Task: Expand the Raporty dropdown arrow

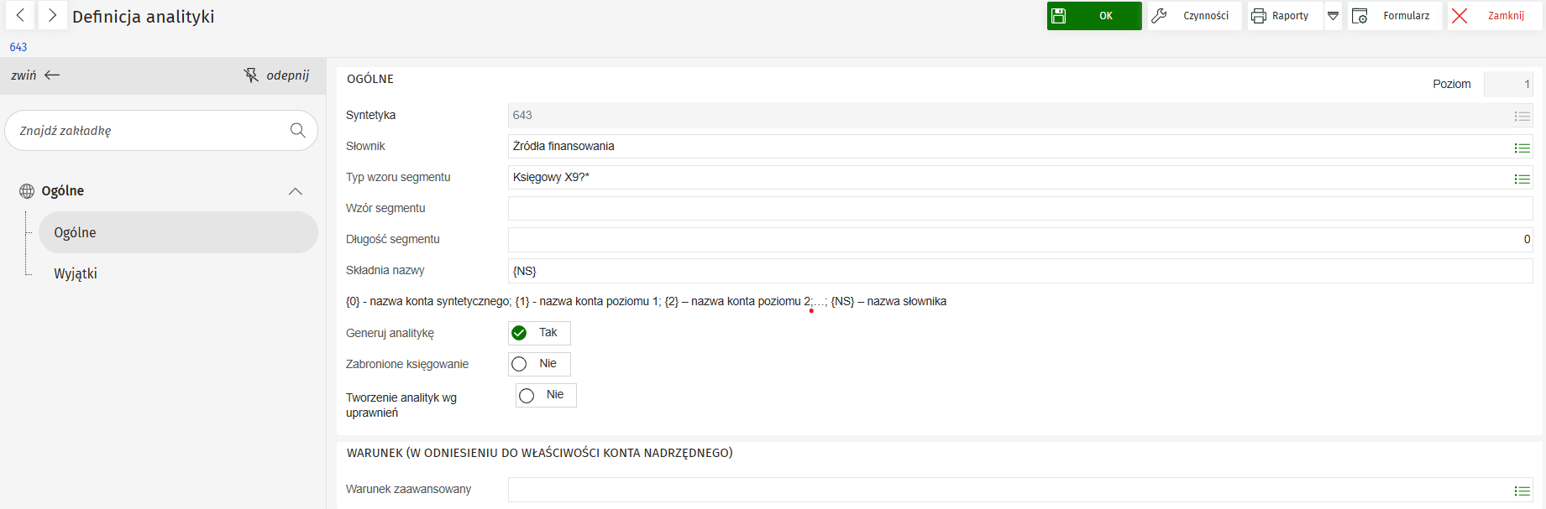Action: (1333, 16)
